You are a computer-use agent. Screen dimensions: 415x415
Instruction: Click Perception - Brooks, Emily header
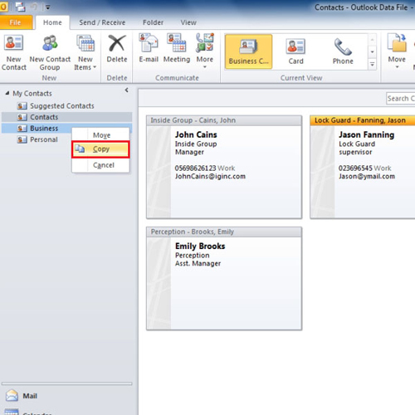click(224, 232)
